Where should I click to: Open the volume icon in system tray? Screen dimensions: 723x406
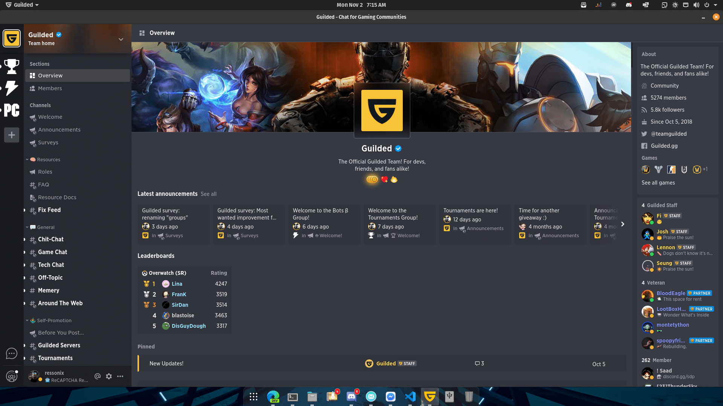coord(696,5)
